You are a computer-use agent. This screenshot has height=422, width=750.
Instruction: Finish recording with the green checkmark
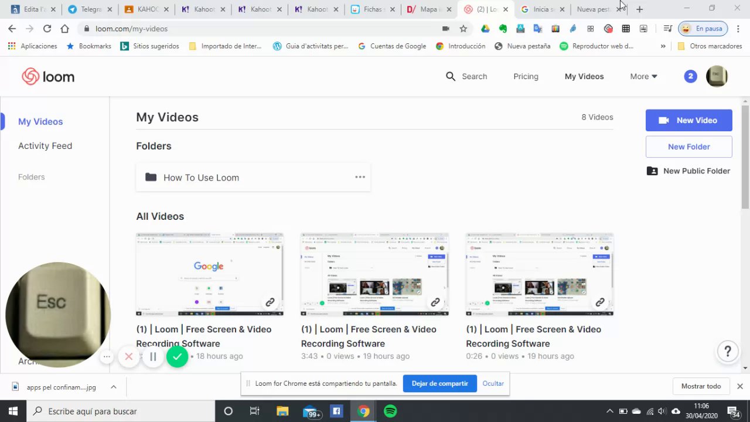coord(177,356)
